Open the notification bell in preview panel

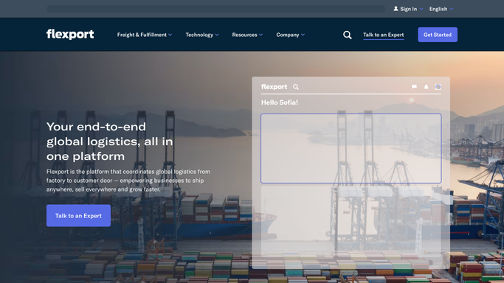[x=427, y=87]
